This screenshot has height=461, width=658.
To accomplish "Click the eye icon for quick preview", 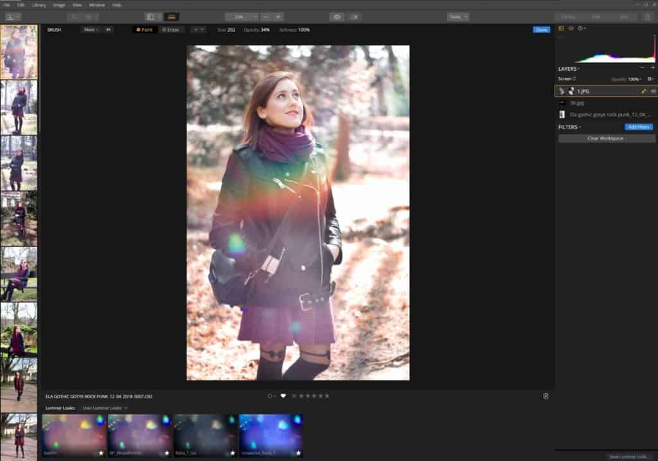I will click(x=337, y=17).
